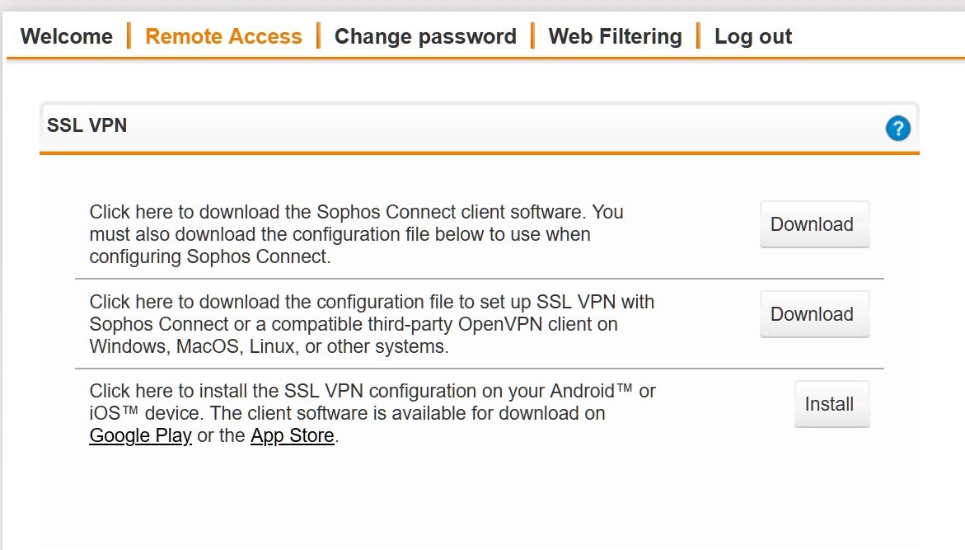Switch to the Web Filtering tab
Image resolution: width=965 pixels, height=550 pixels.
tap(615, 36)
